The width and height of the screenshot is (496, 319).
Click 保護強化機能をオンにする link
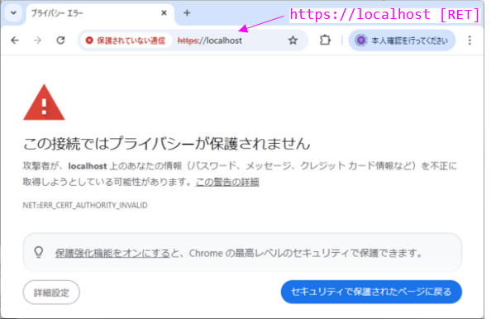pyautogui.click(x=112, y=253)
